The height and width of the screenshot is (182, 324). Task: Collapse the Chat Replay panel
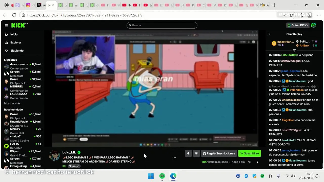coord(269,34)
